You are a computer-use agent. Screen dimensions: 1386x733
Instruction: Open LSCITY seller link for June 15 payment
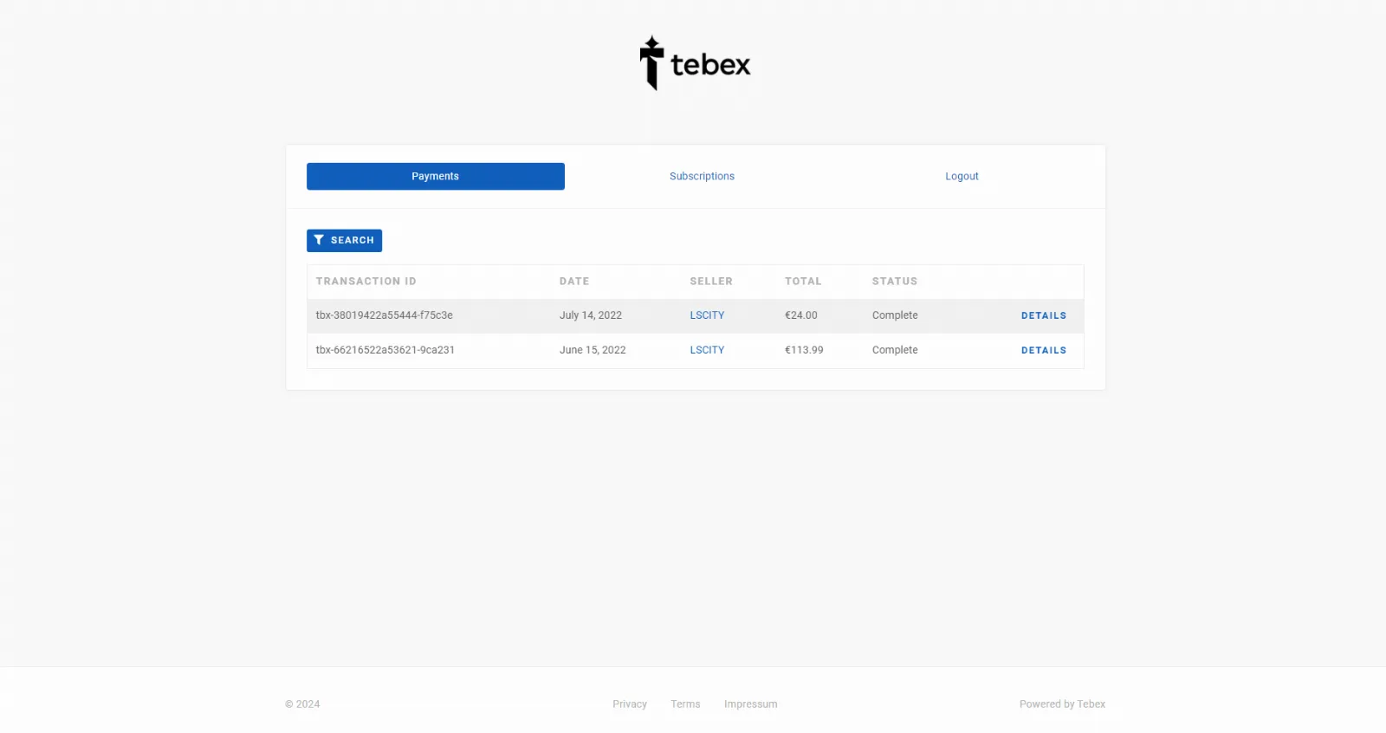coord(707,350)
